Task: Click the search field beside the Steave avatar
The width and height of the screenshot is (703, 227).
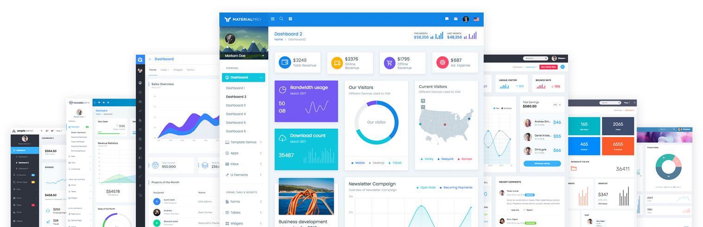Action: pos(535,58)
